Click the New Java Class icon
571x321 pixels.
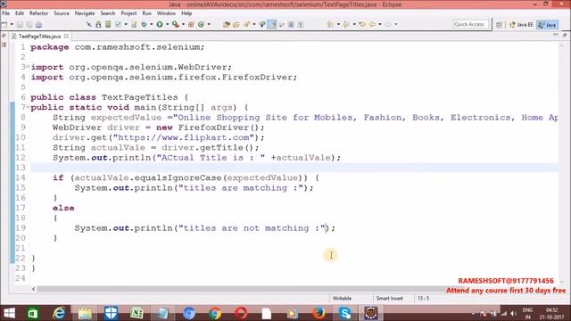click(x=201, y=24)
